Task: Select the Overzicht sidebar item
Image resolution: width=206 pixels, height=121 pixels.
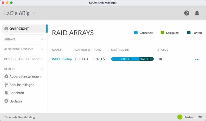Action: (x=24, y=29)
